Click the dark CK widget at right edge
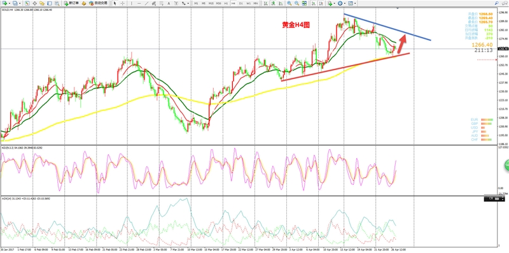Screen dimensions: 509x253 [x=494, y=198]
